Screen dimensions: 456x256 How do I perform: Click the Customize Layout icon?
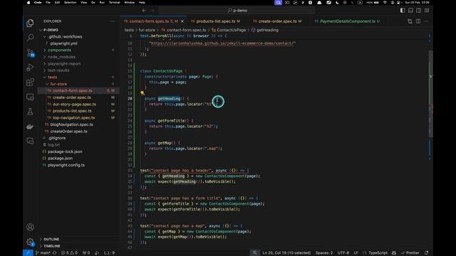pos(427,11)
